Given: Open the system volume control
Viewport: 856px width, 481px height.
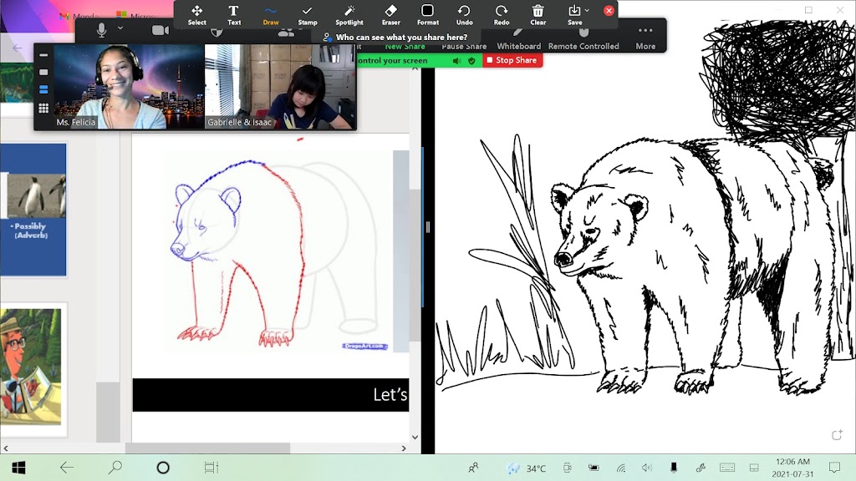Looking at the screenshot, I should tap(647, 468).
